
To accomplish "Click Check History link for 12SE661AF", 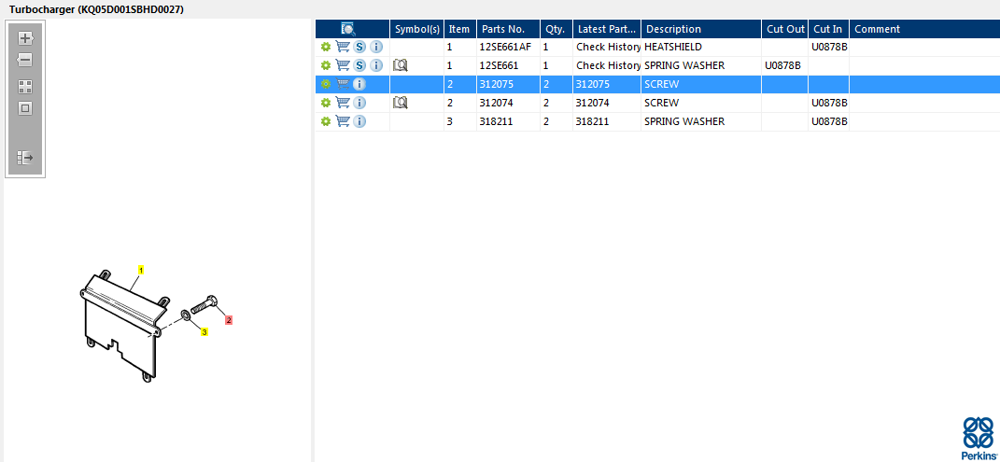I will click(608, 48).
